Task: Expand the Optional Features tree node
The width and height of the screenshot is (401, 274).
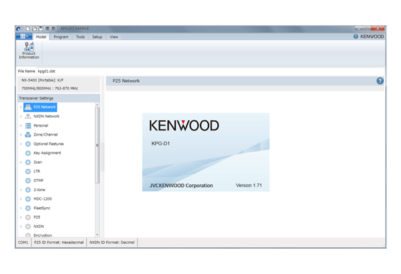Action: click(21, 144)
